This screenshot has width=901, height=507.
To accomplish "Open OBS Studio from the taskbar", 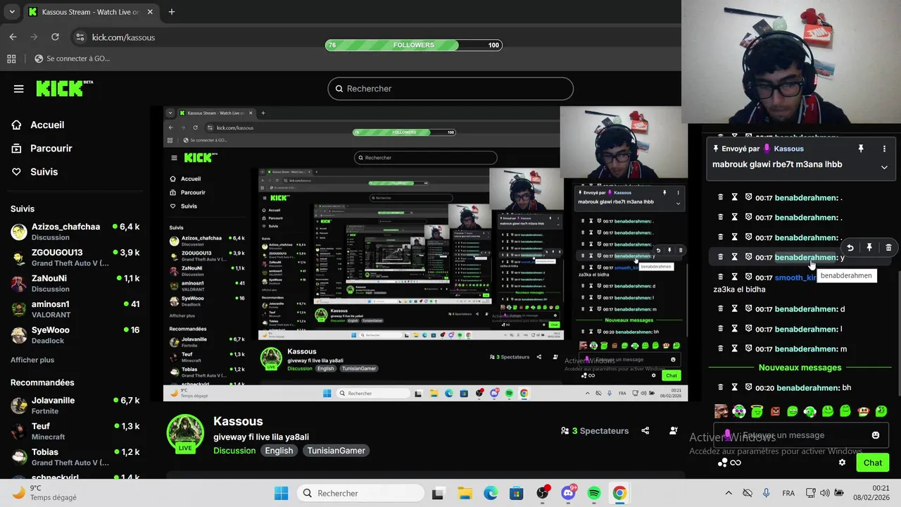I will tap(542, 493).
